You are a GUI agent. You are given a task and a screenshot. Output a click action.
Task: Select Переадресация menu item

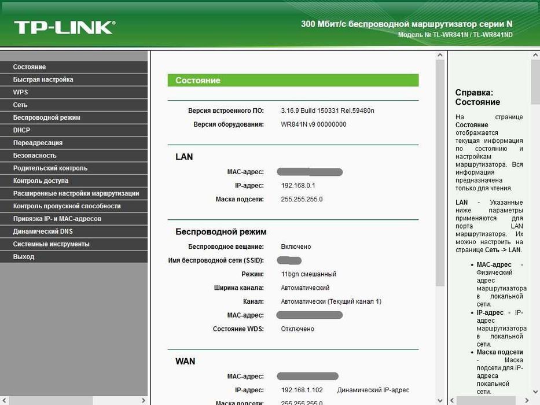pos(74,142)
